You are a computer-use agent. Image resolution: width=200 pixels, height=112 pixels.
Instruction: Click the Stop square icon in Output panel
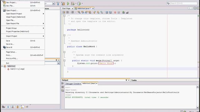(x=62, y=87)
